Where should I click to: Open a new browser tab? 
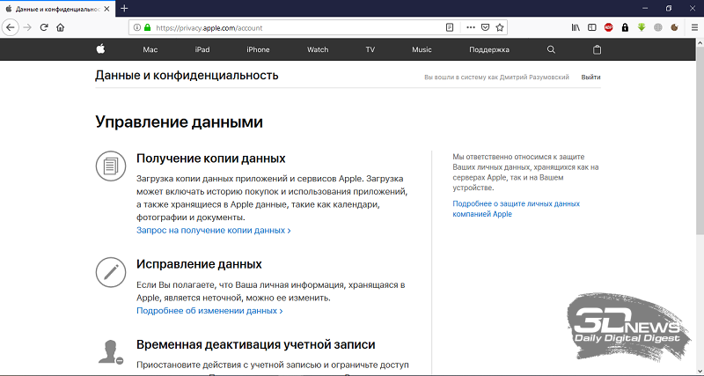(124, 8)
